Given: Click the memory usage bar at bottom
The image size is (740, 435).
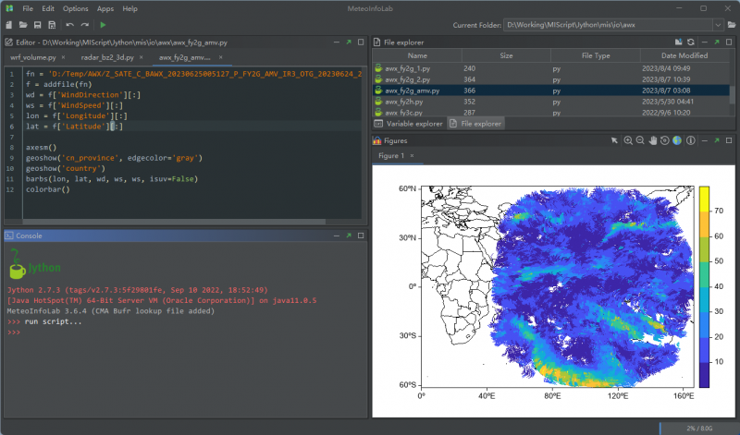Looking at the screenshot, I should (x=697, y=429).
